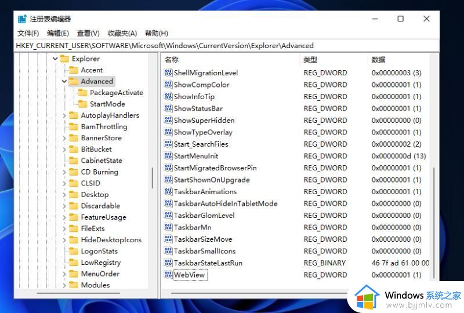Click the DWORD icon beside Start_SearchFiles
The height and width of the screenshot is (313, 464).
coord(168,144)
